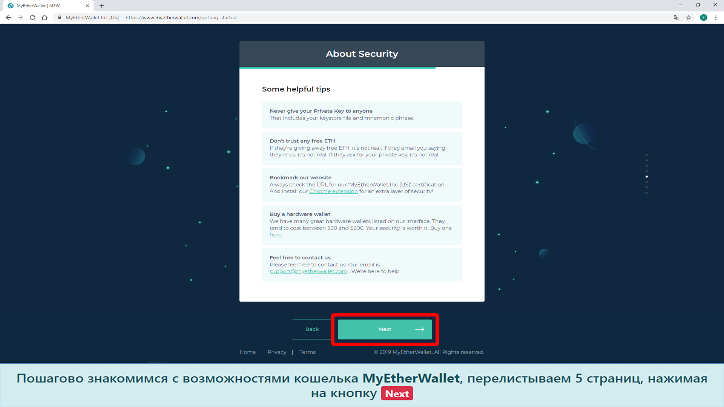Bookmark this page with the star
This screenshot has height=407, width=724.
tap(689, 17)
